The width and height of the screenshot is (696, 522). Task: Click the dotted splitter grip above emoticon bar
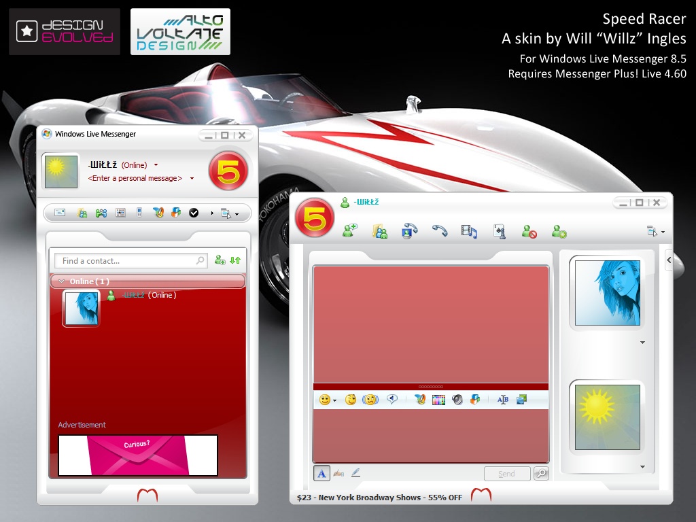(430, 387)
